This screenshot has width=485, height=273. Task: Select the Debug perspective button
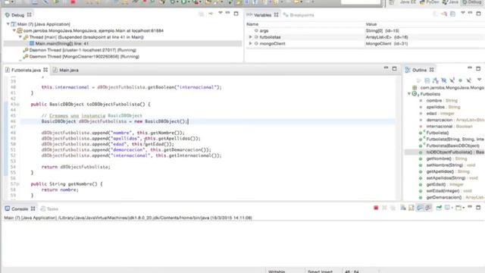pyautogui.click(x=472, y=2)
